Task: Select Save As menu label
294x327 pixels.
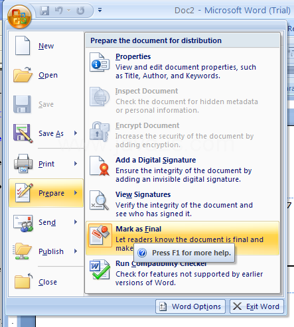Action: click(x=51, y=133)
